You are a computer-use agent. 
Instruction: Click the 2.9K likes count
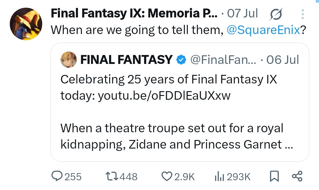[x=185, y=177]
